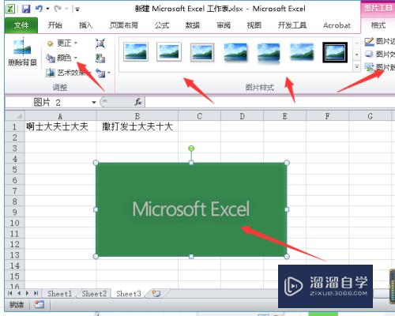The height and width of the screenshot is (316, 395).
Task: Select column F header
Action: pos(327,116)
